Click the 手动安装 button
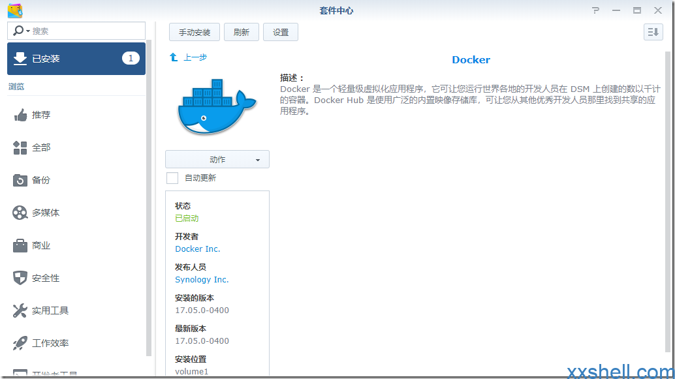This screenshot has height=379, width=675. click(x=195, y=32)
